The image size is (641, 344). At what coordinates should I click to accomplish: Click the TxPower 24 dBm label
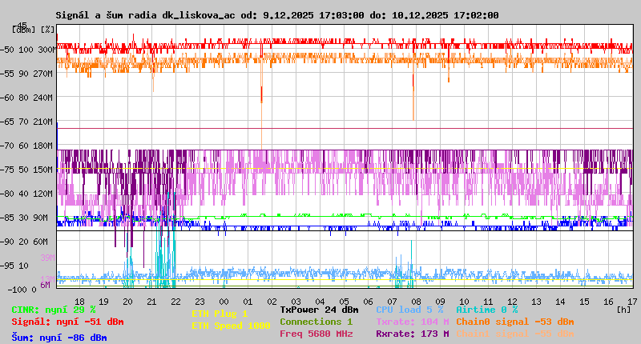point(319,309)
